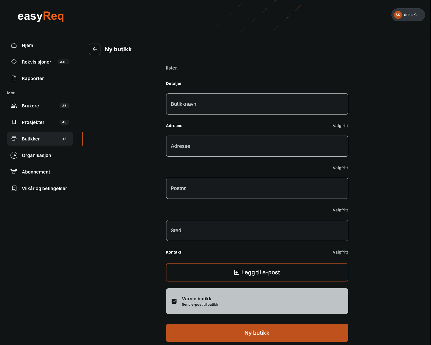The image size is (431, 345).
Task: Click the 42 badge next to Butikker
Action: [64, 139]
